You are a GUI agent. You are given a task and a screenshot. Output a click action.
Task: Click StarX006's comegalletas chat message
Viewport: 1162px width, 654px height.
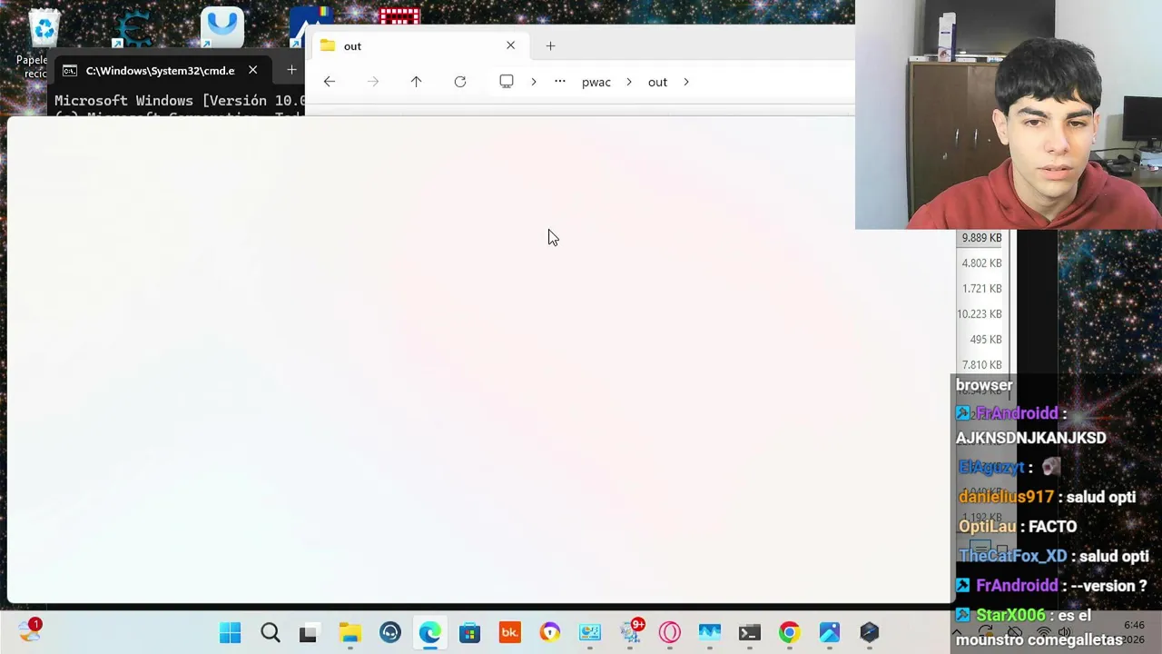[1040, 628]
